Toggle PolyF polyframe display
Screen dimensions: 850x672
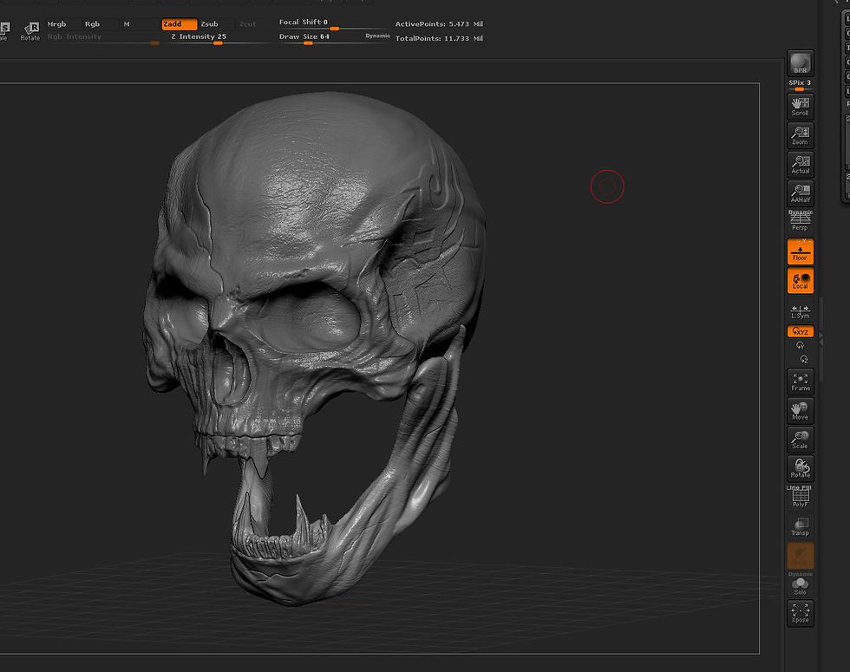pyautogui.click(x=800, y=497)
